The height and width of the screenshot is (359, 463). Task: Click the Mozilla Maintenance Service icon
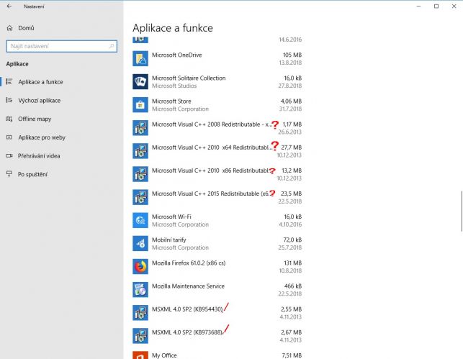140,290
